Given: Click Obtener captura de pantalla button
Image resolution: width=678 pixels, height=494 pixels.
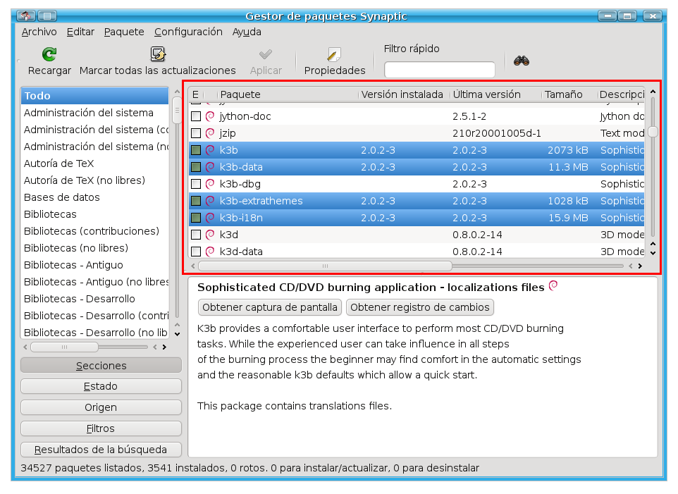Looking at the screenshot, I should pyautogui.click(x=270, y=307).
